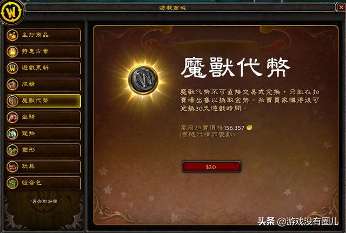346x233 pixels.
Task: Click the glowing icon beside 特惠方案
Action: (12, 52)
